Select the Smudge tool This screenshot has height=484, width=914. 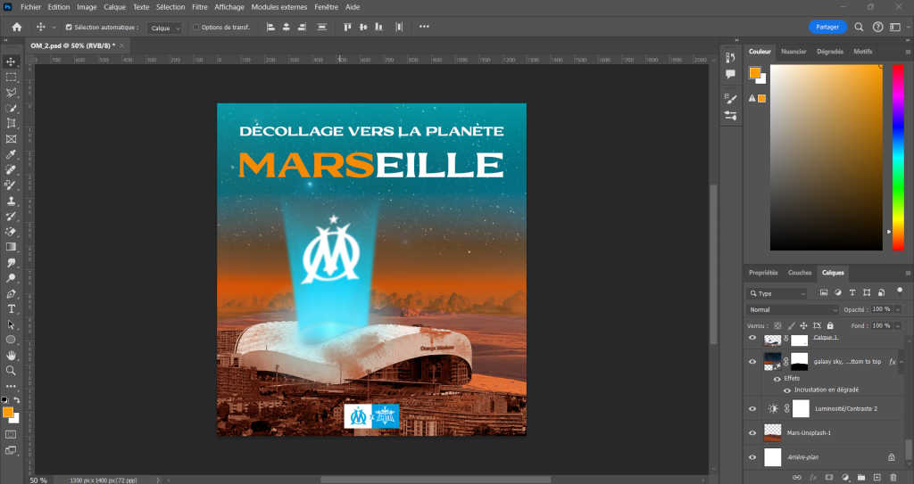pyautogui.click(x=11, y=263)
